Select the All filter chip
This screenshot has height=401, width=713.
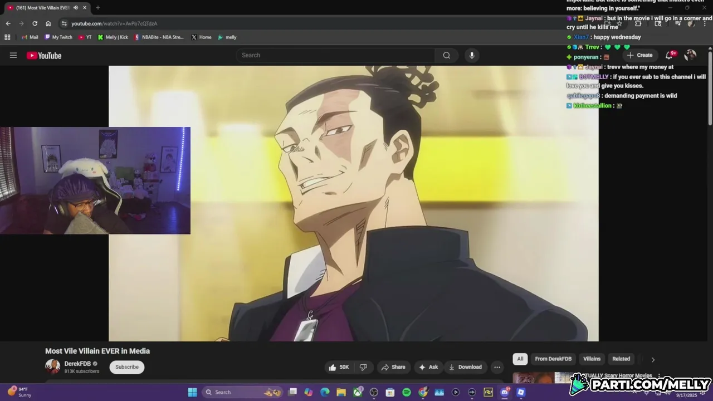click(520, 359)
